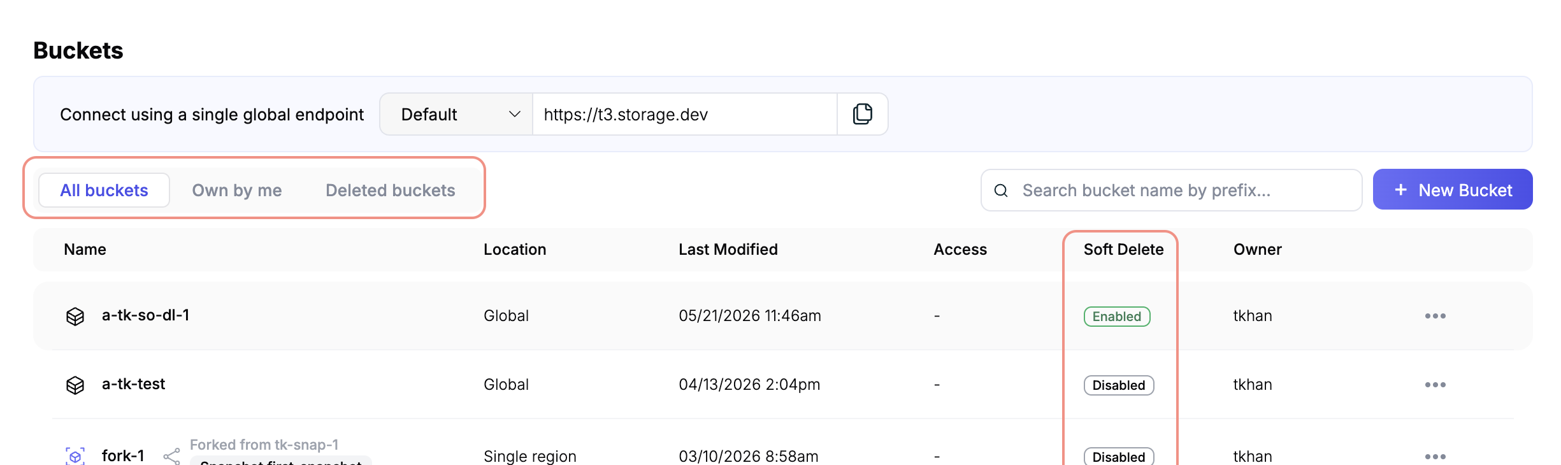Switch to Deleted buckets tab
The height and width of the screenshot is (465, 1561).
tap(390, 190)
